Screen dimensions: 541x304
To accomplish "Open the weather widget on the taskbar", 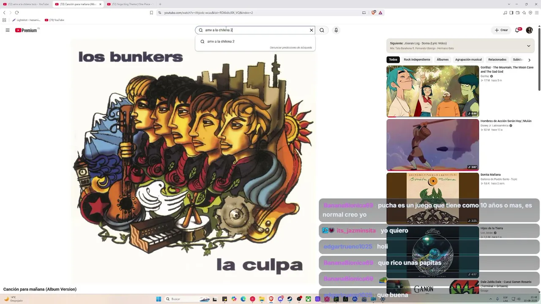I will 13,299.
